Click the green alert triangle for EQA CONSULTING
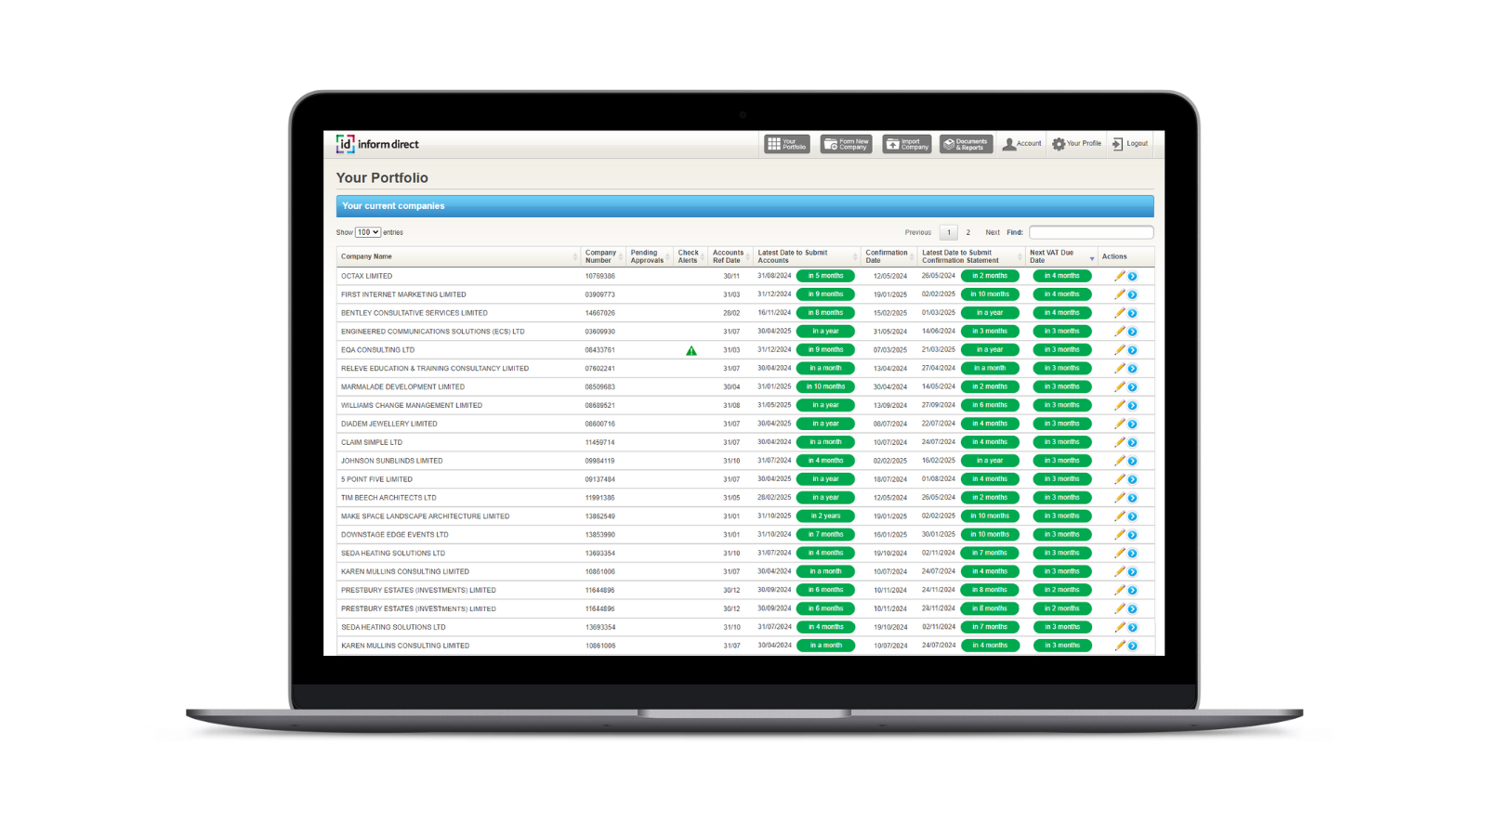Viewport: 1487px width, 836px height. coord(691,350)
